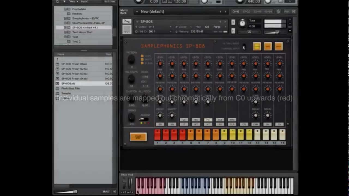Select the SN drum channel button
The image size is (349, 196).
172,124
